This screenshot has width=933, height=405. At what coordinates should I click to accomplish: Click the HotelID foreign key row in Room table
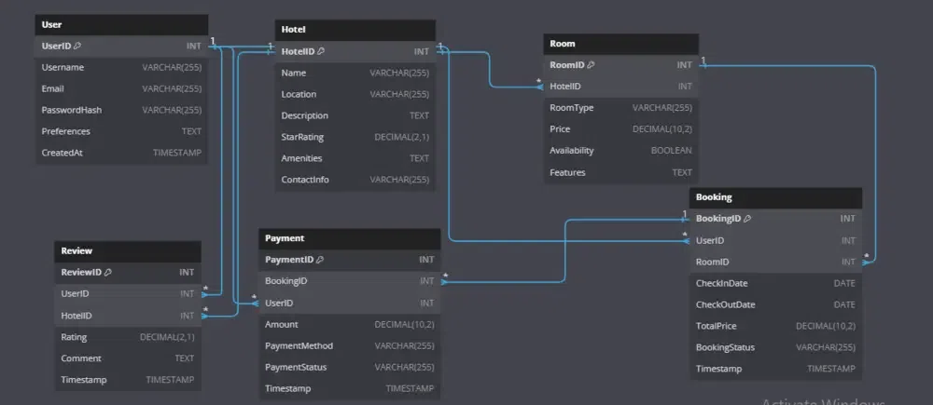coord(620,87)
